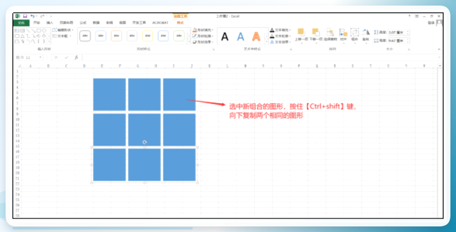Click the help question mark icon
This screenshot has width=456, height=232.
(409, 16)
